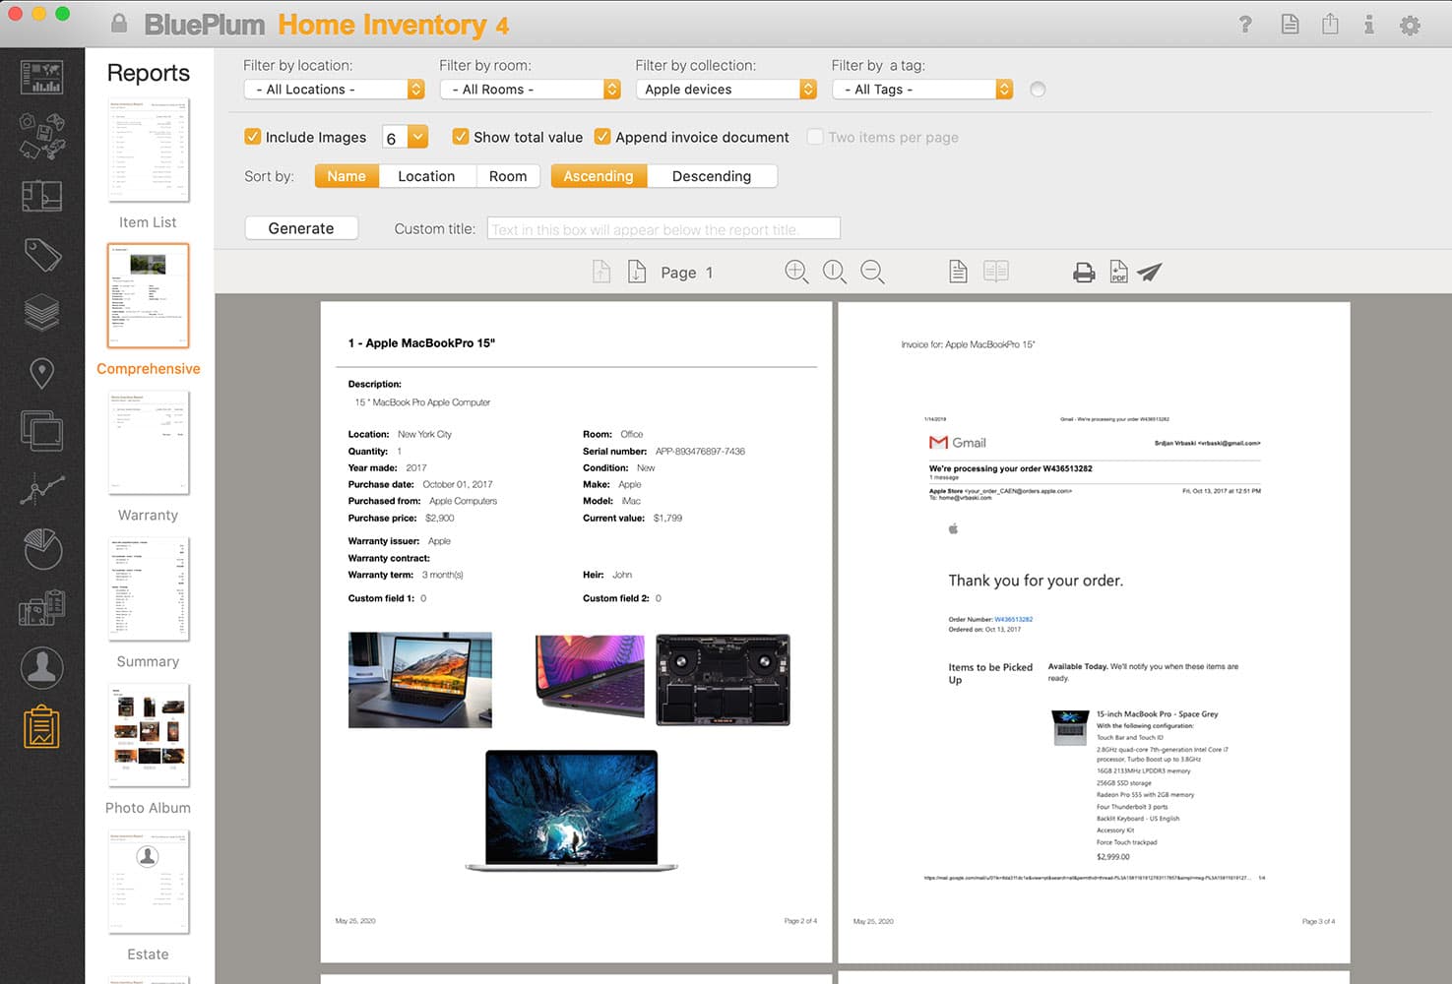Click radio button beside tag filter

(x=1038, y=90)
